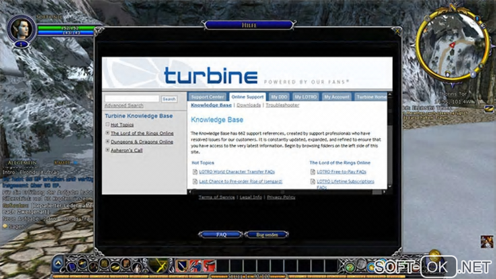Open the Downloads link

pyautogui.click(x=248, y=105)
